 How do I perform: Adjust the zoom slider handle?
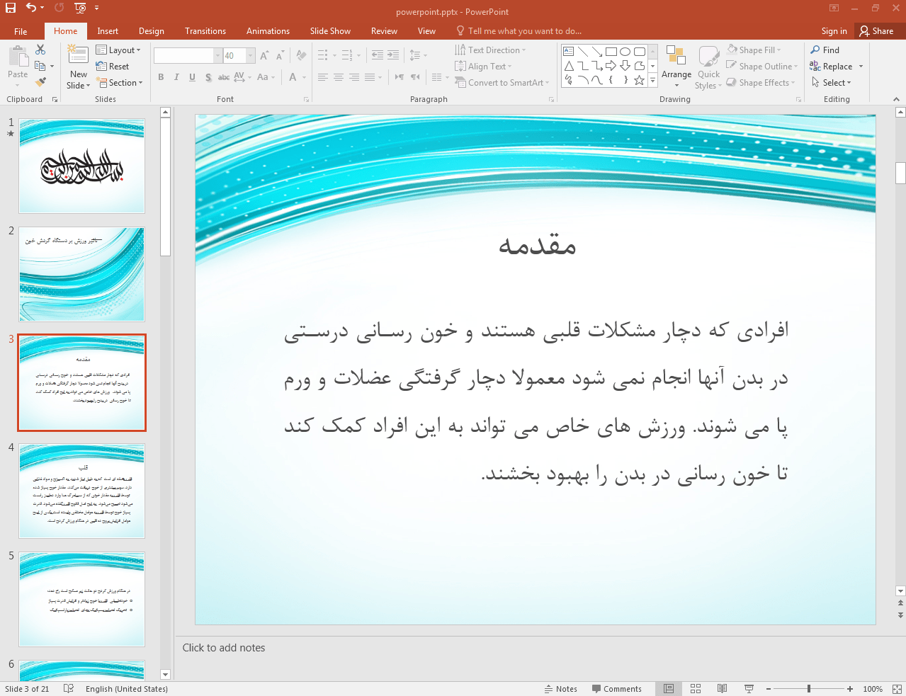click(x=808, y=689)
